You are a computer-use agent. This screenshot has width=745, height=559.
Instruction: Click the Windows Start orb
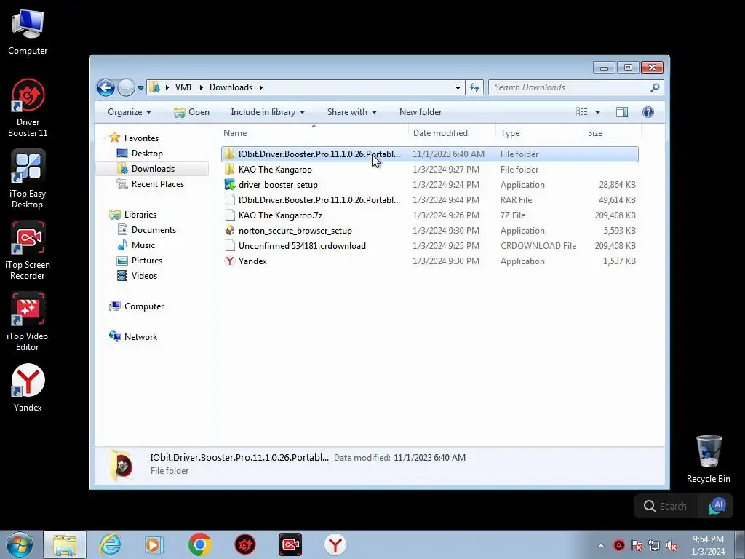tap(20, 544)
